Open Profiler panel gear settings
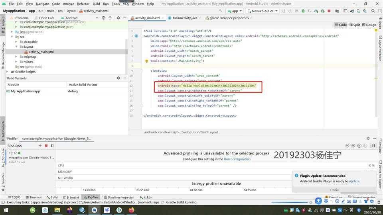This screenshot has width=383, height=215. 368,138
